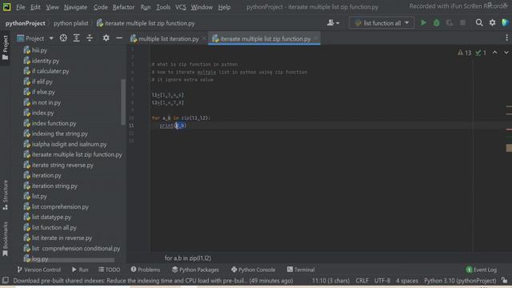Change indent setting 4 spaces

pyautogui.click(x=407, y=281)
